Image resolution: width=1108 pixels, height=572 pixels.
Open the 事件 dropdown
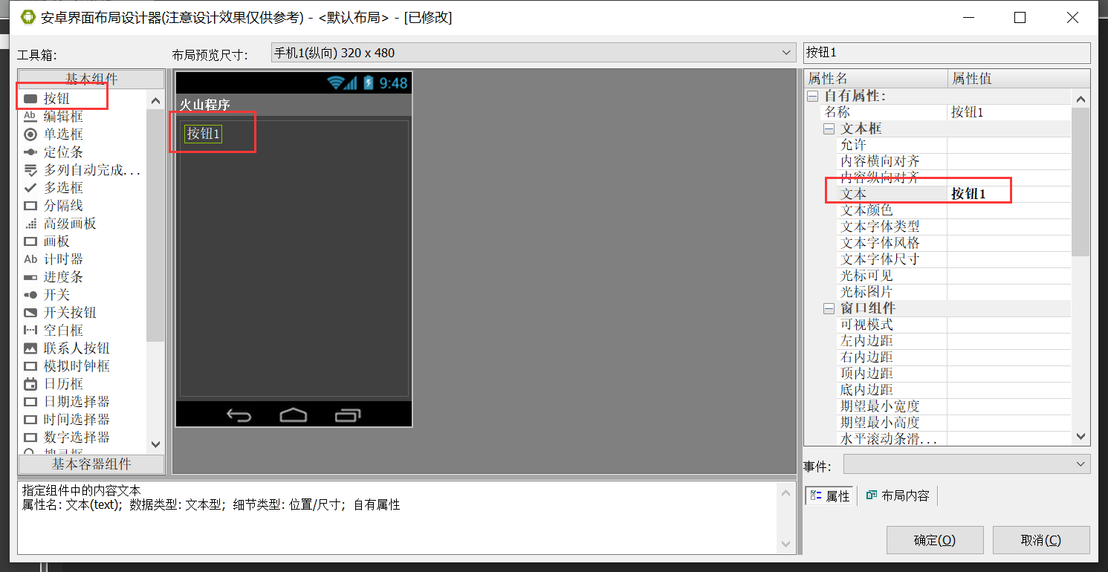[967, 464]
